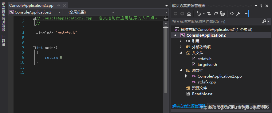This screenshot has height=113, width=272.
Task: Select the 头文件 folder
Action: coord(198,53)
